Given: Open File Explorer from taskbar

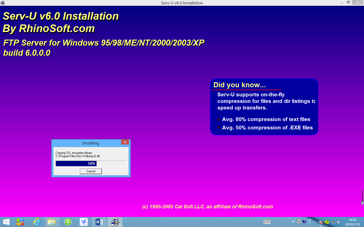Looking at the screenshot, I should (x=52, y=222).
